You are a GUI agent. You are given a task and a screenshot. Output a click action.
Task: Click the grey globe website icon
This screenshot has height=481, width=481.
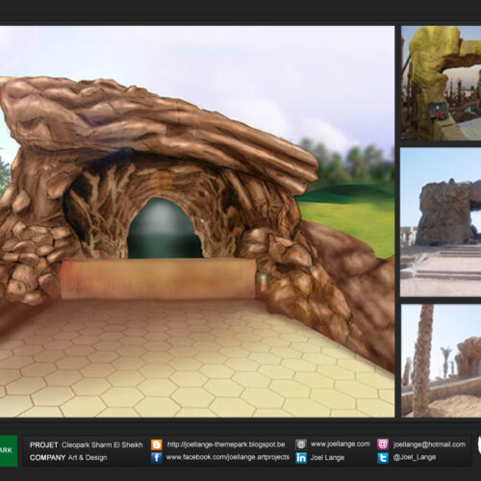click(x=301, y=444)
